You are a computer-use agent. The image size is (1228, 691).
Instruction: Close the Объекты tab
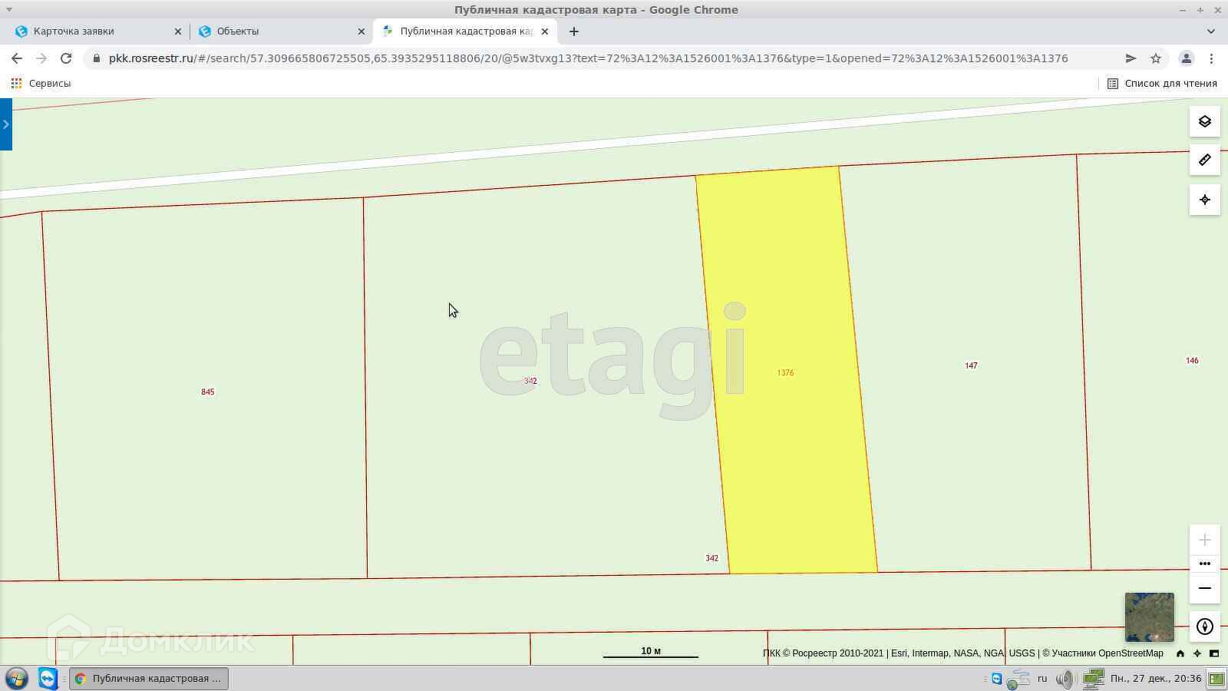[x=361, y=31]
